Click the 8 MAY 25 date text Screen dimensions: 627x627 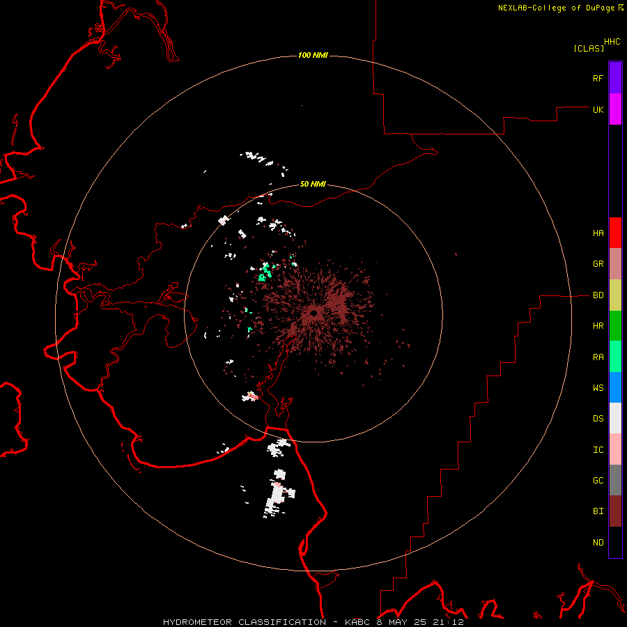click(x=403, y=622)
